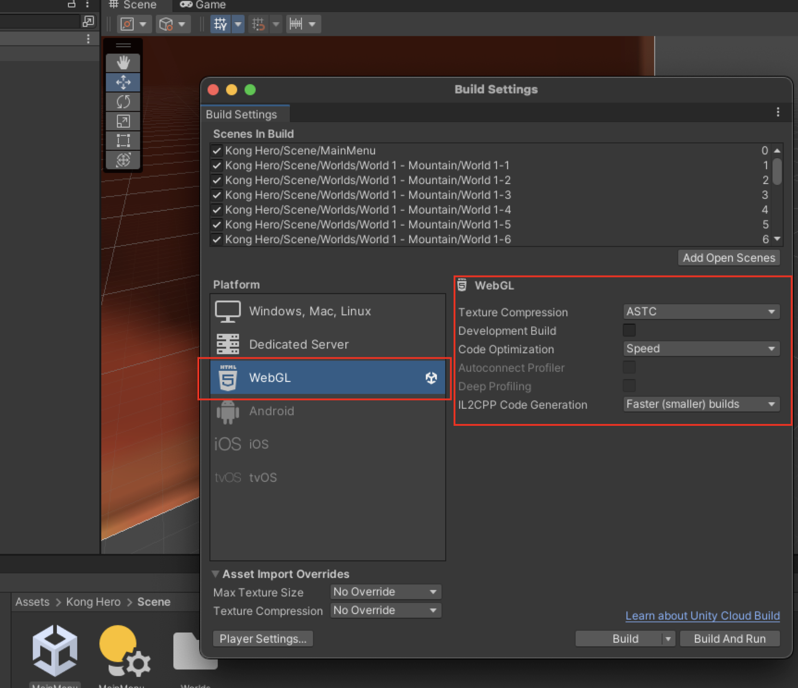
Task: Open the Code Optimization dropdown
Action: point(701,349)
